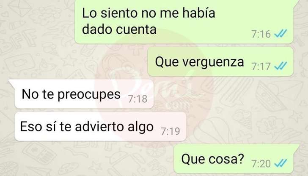This screenshot has height=176, width=308.
Task: Click the word 'preocupes' in the white bubble
Action: point(89,95)
